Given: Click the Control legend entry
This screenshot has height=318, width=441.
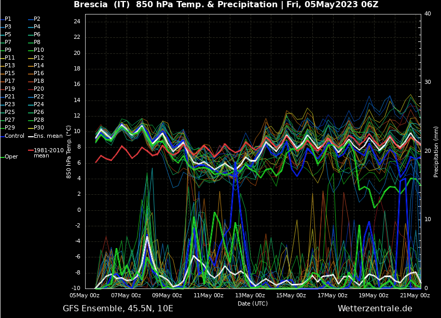Looking at the screenshot, I should tap(14, 136).
